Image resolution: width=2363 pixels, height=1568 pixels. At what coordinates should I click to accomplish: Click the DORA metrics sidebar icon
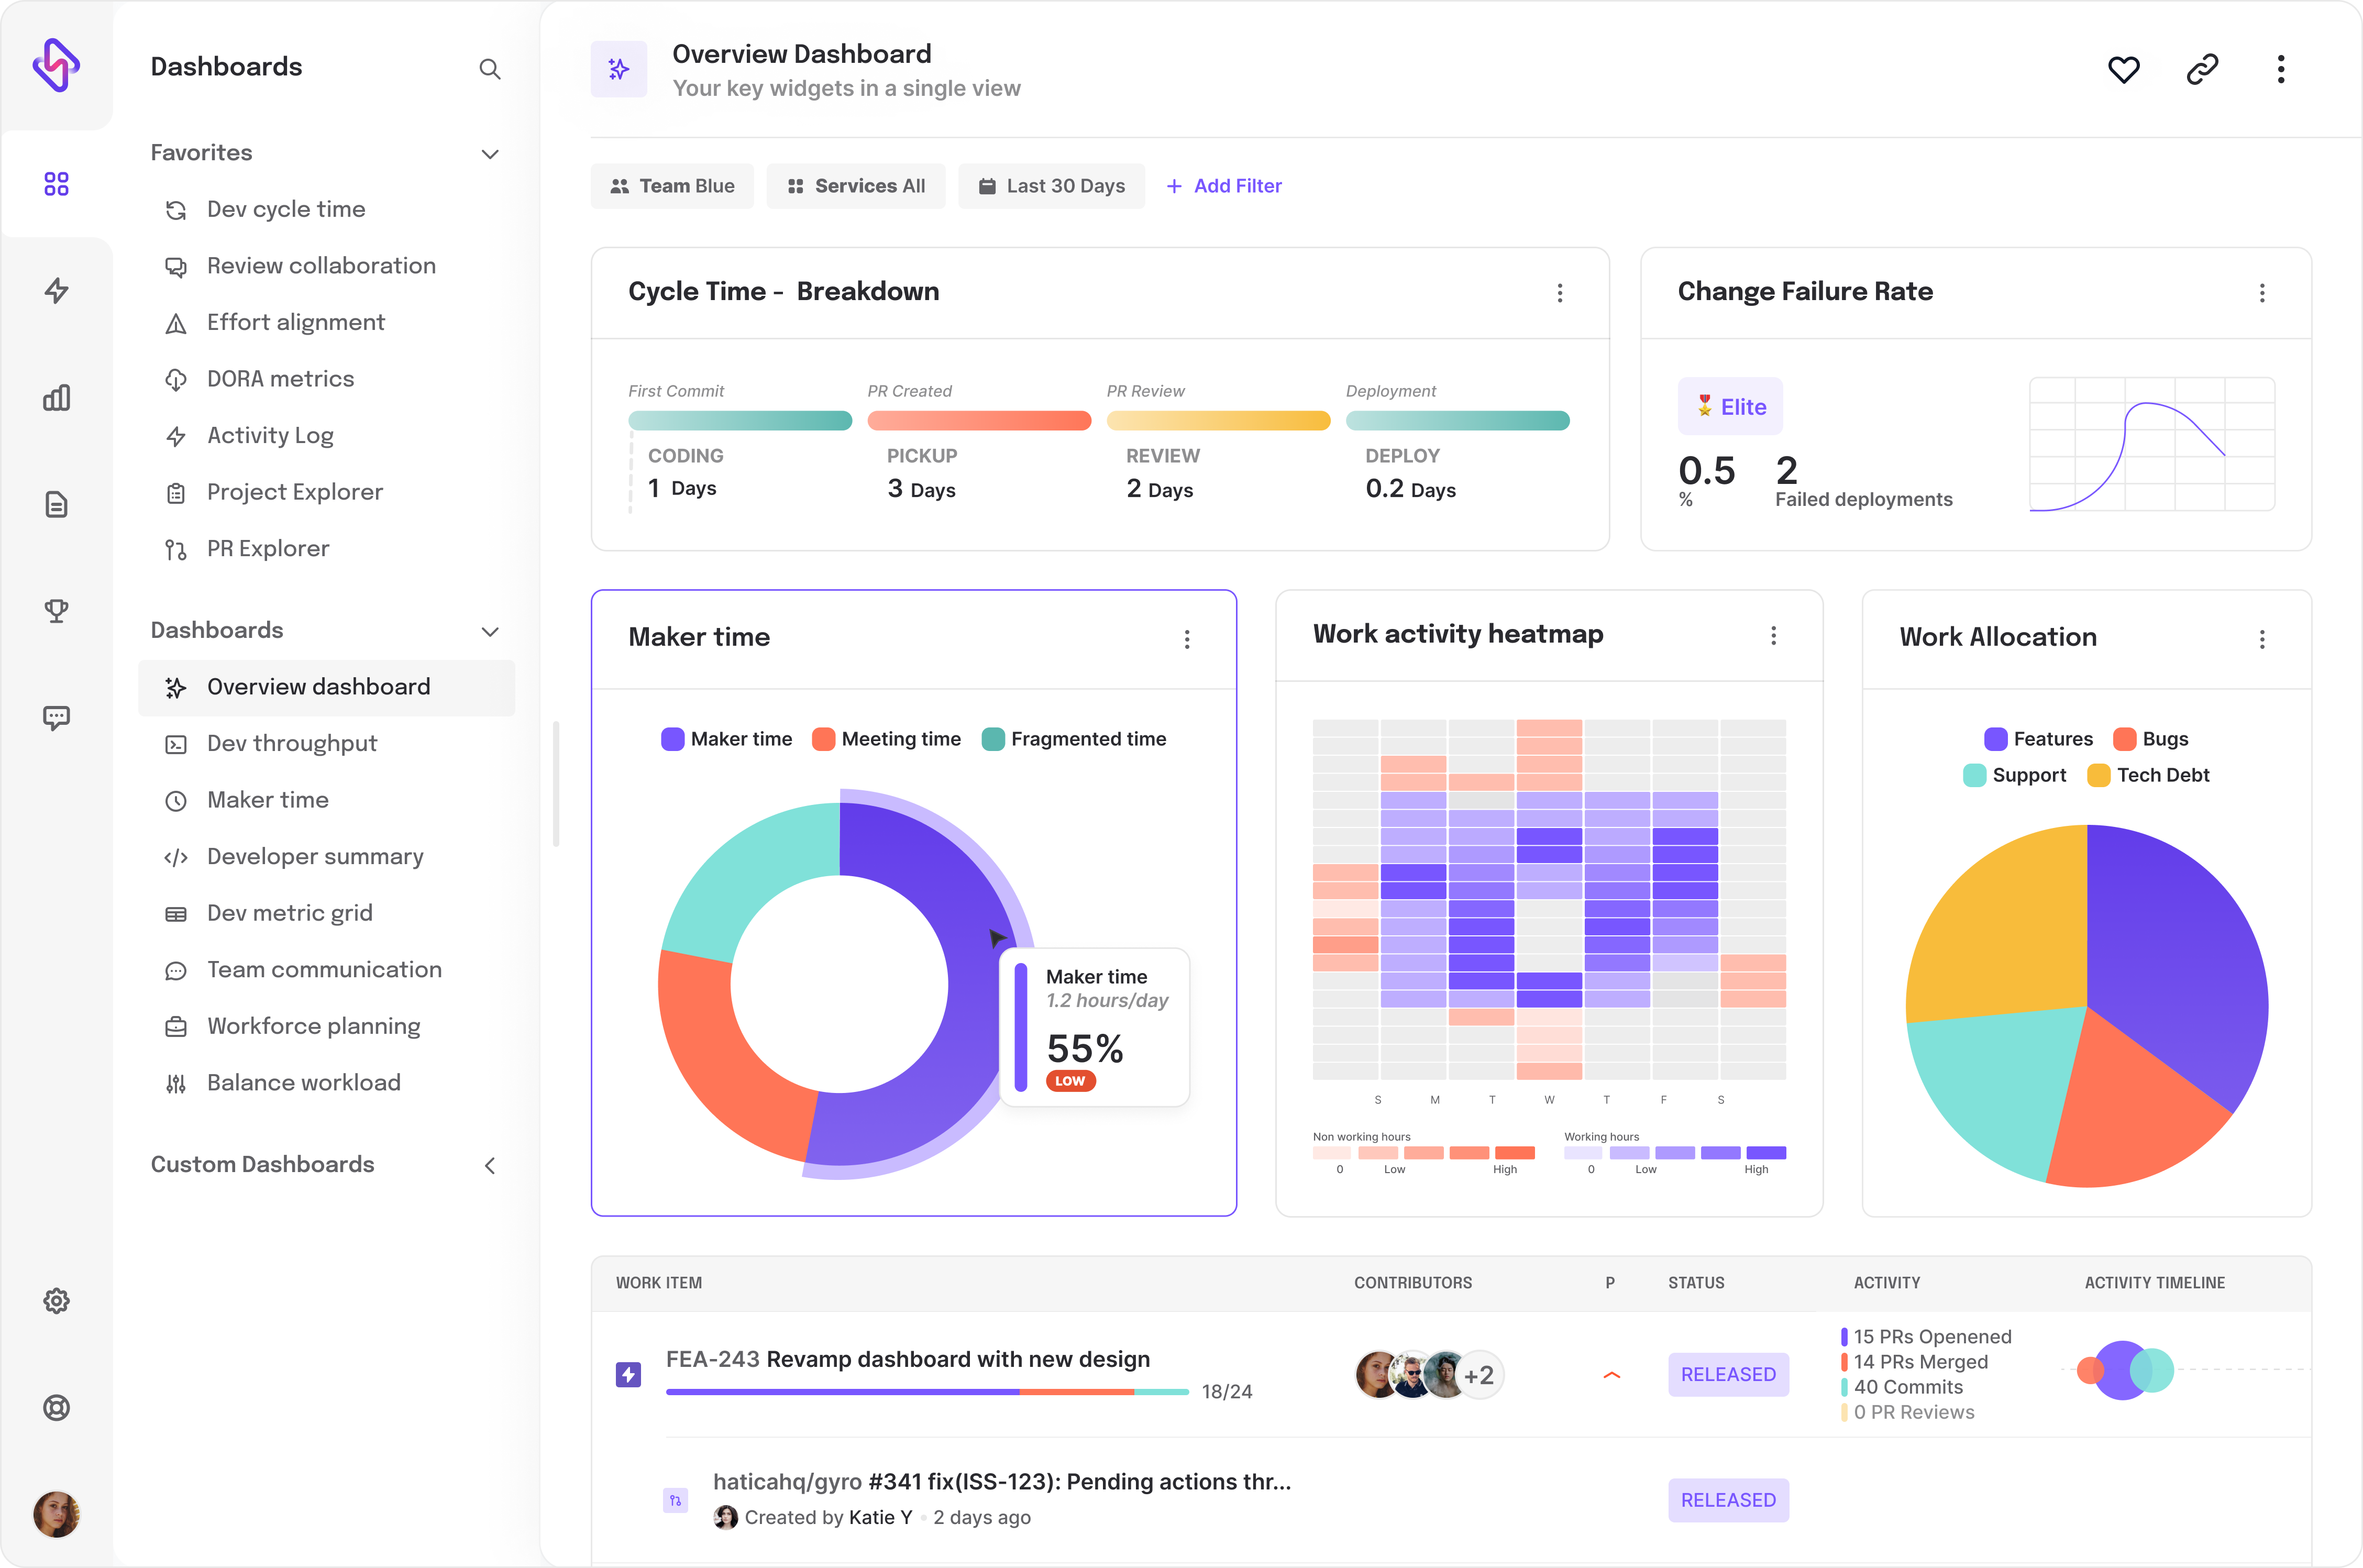[175, 378]
